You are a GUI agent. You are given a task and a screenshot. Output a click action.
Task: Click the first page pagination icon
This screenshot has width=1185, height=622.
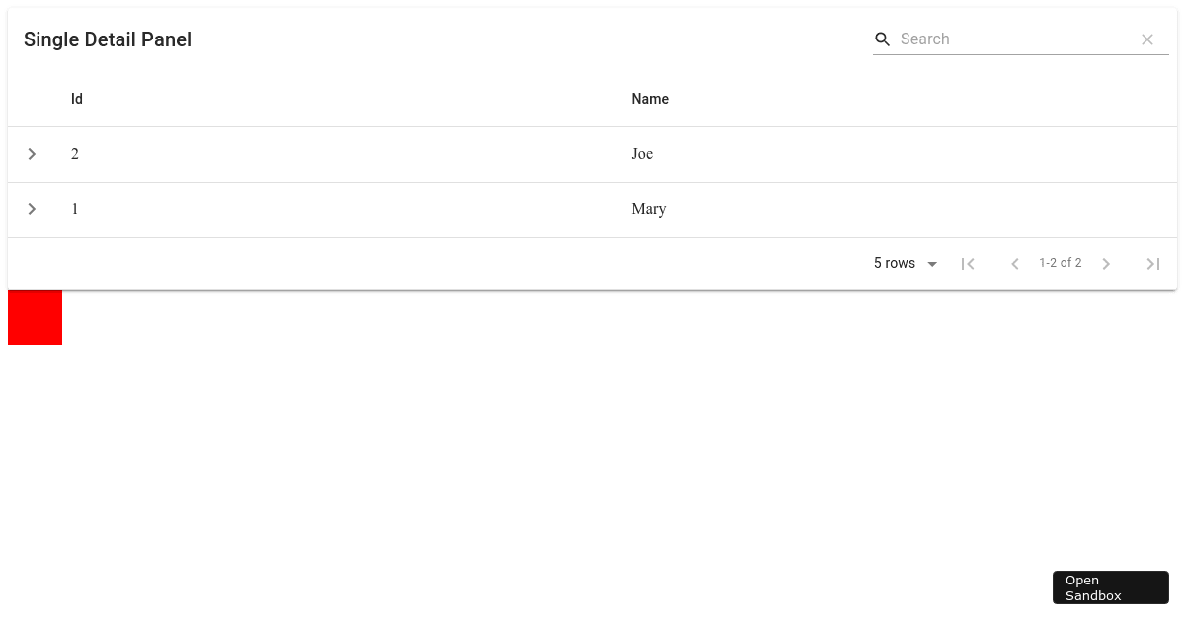coord(968,263)
